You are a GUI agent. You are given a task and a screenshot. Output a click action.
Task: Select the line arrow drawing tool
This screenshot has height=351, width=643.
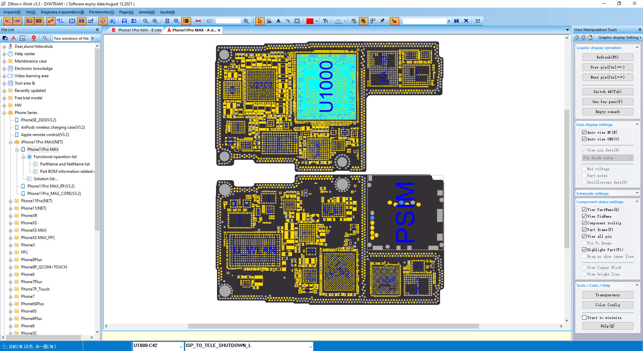tap(288, 21)
